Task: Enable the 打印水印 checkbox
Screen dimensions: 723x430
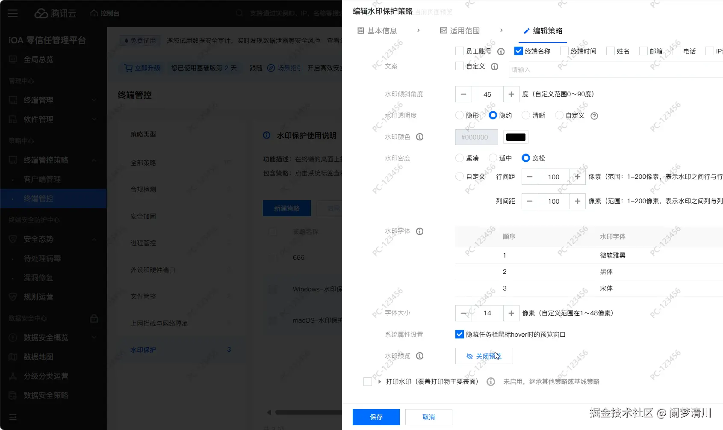Action: pyautogui.click(x=368, y=382)
